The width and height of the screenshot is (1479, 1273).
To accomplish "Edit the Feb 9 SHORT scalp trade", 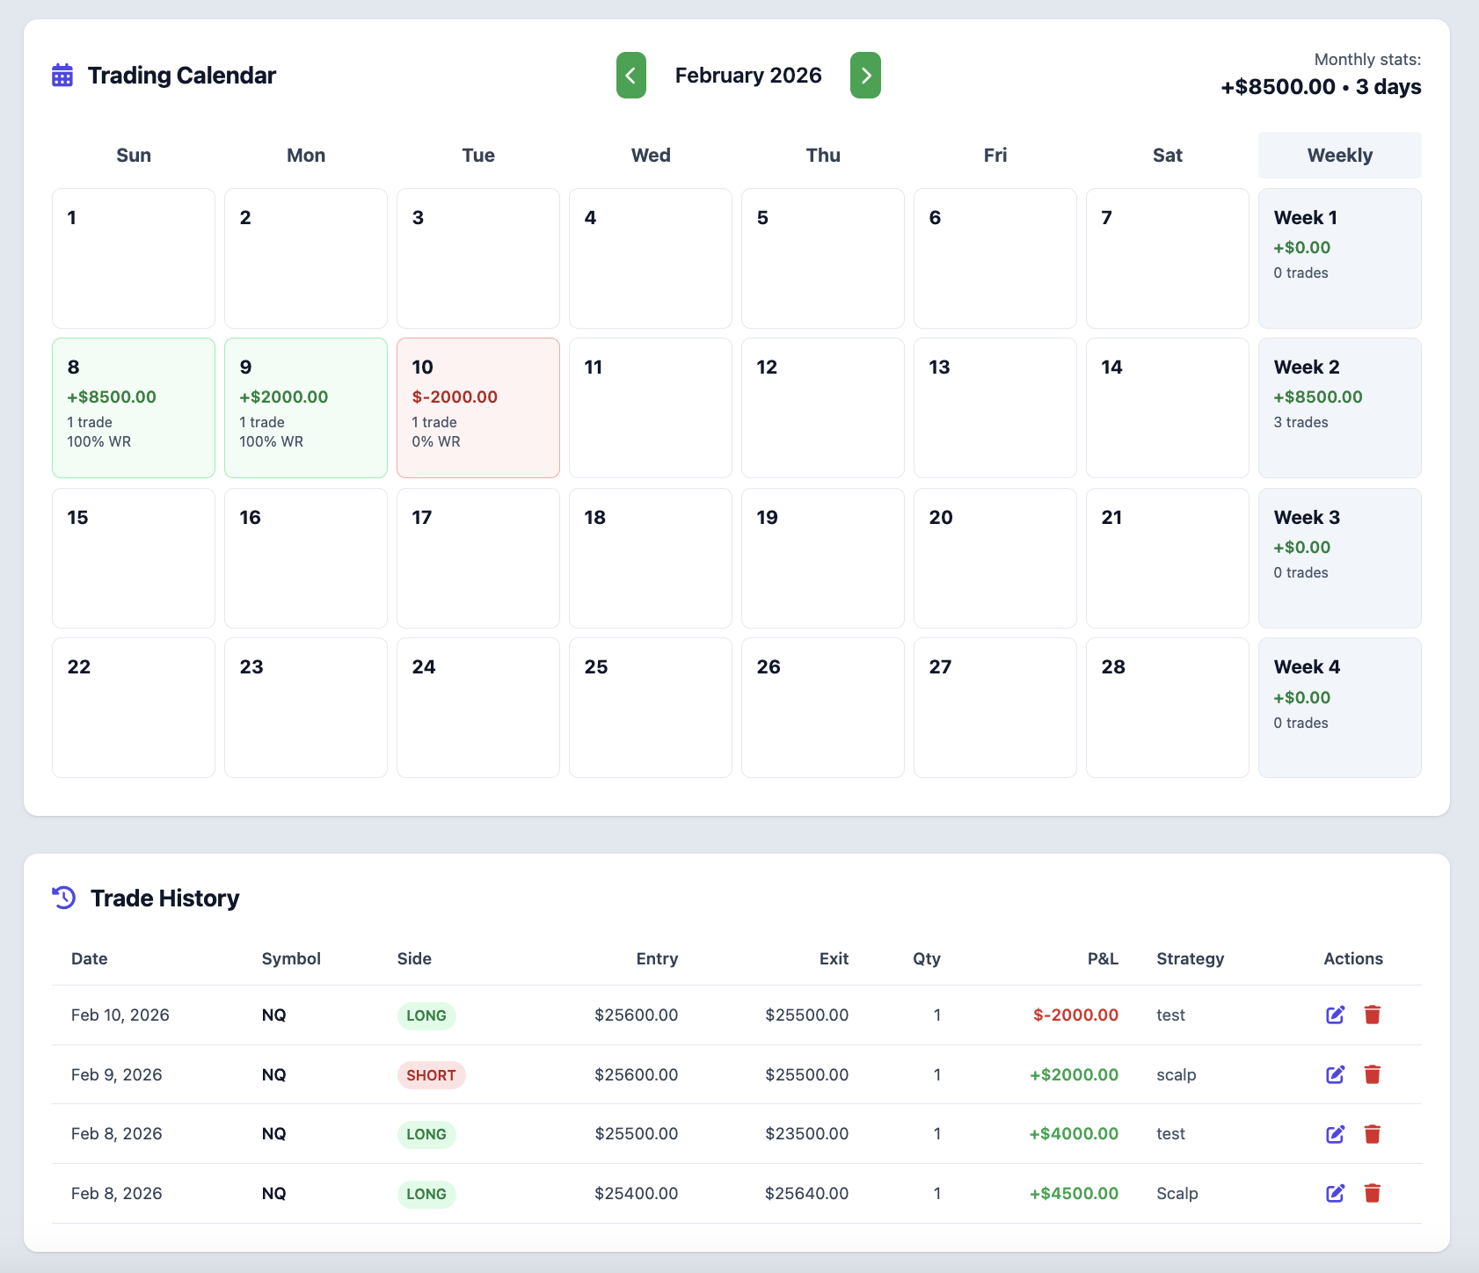I will pos(1335,1074).
